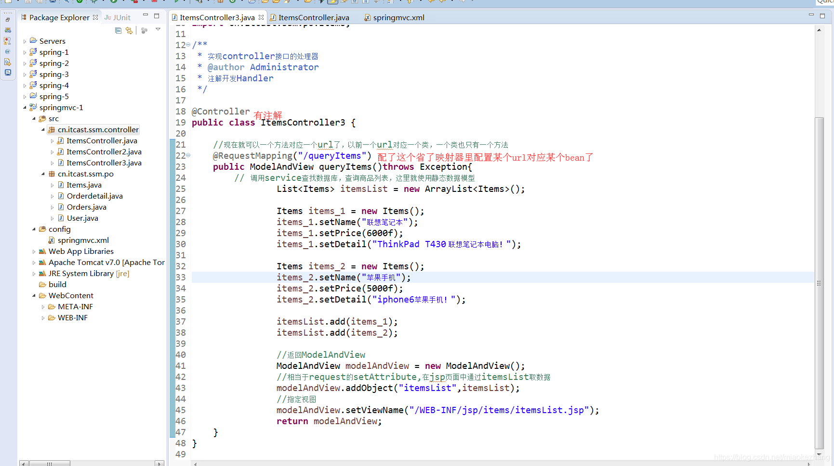Open the Declaration view icon in left trim

tap(8, 62)
